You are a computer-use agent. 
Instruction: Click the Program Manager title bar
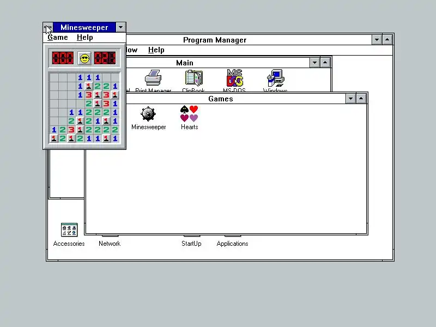[215, 40]
